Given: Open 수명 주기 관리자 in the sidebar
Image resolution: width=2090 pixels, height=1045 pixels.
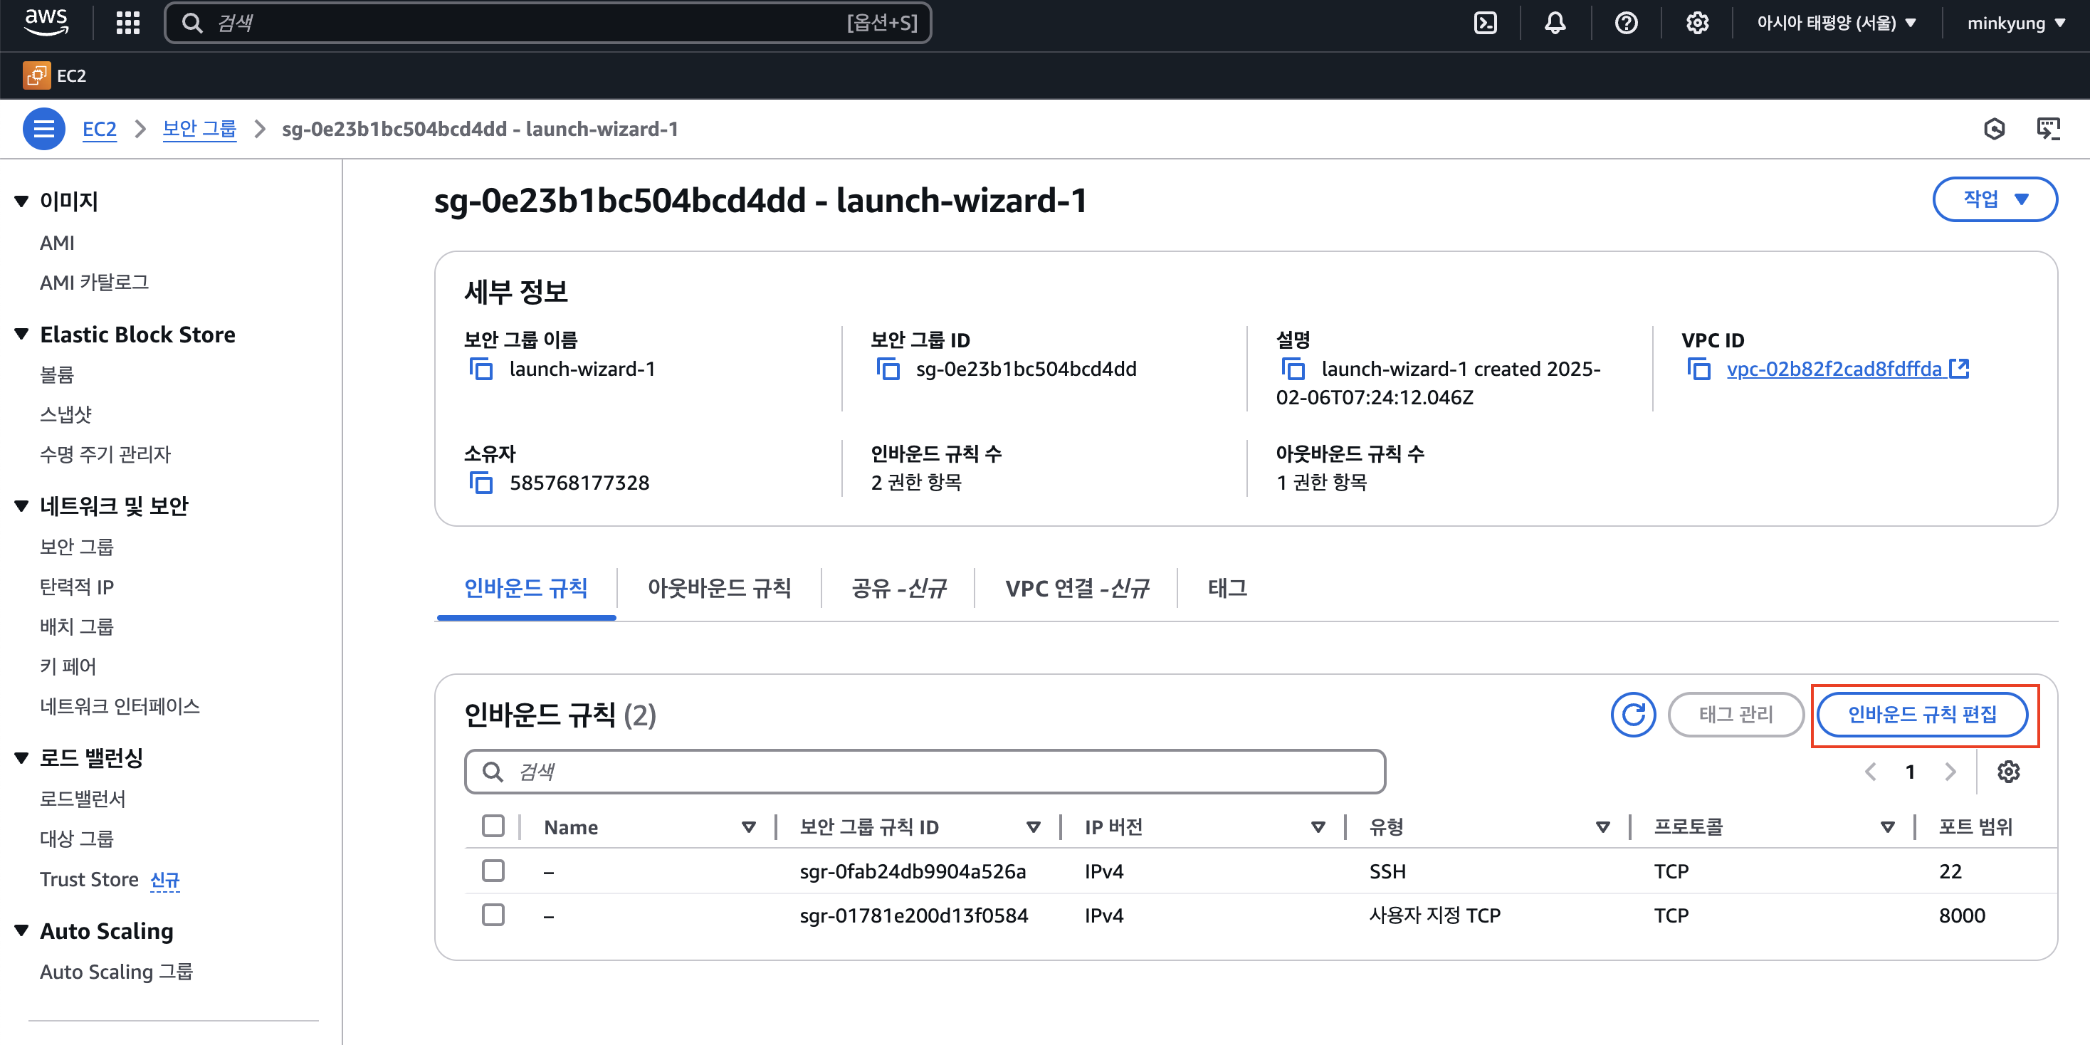Looking at the screenshot, I should click(x=105, y=453).
